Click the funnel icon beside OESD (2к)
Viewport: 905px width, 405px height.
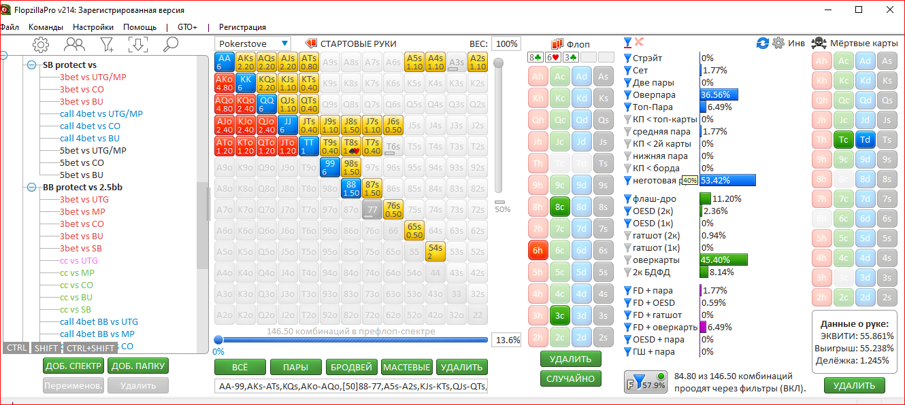click(627, 211)
